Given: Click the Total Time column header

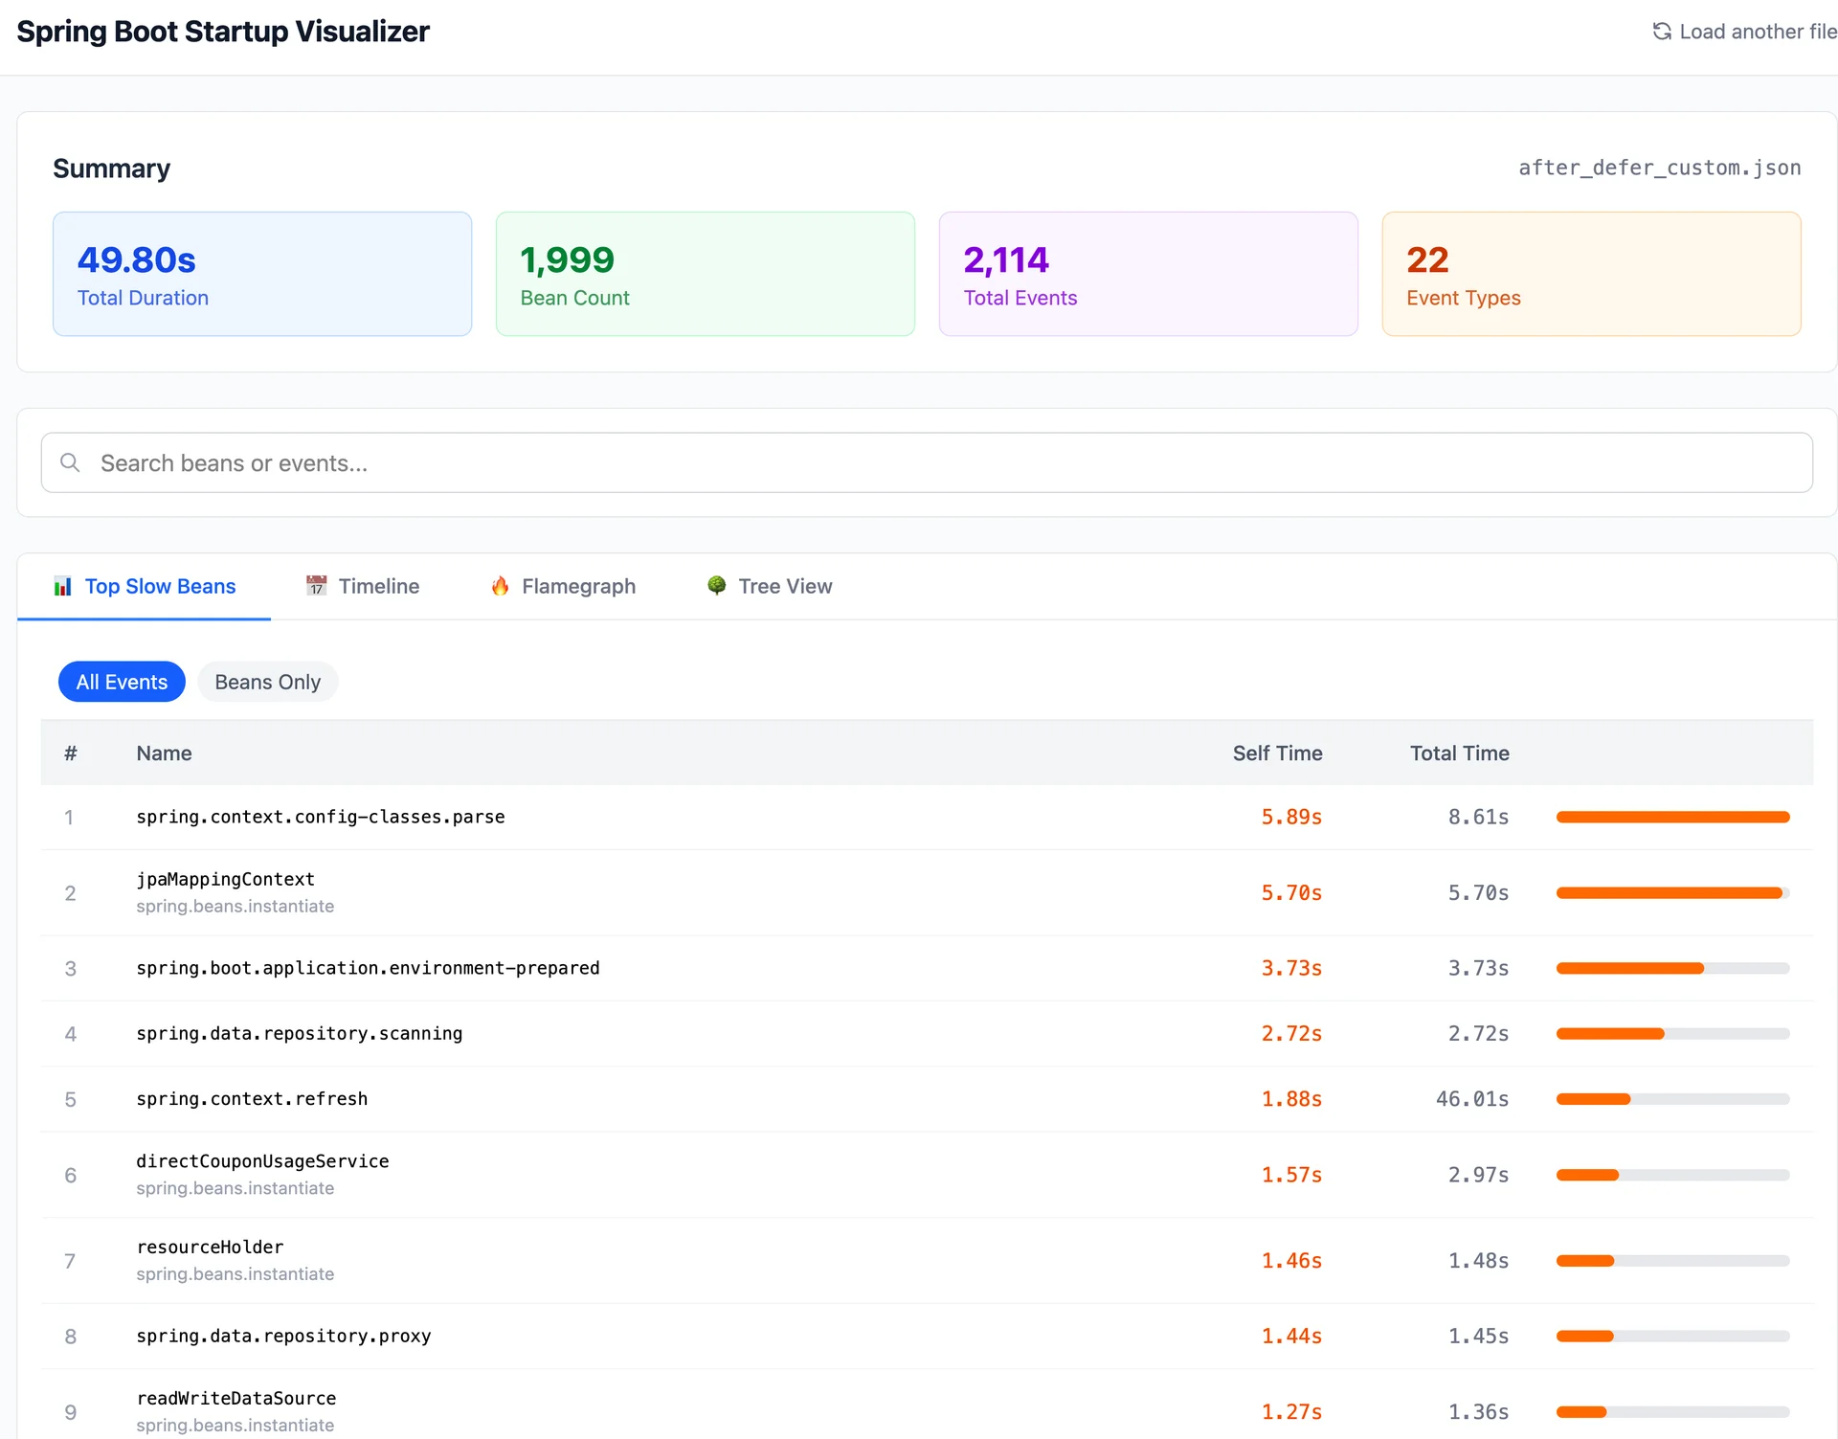Looking at the screenshot, I should click(x=1459, y=753).
